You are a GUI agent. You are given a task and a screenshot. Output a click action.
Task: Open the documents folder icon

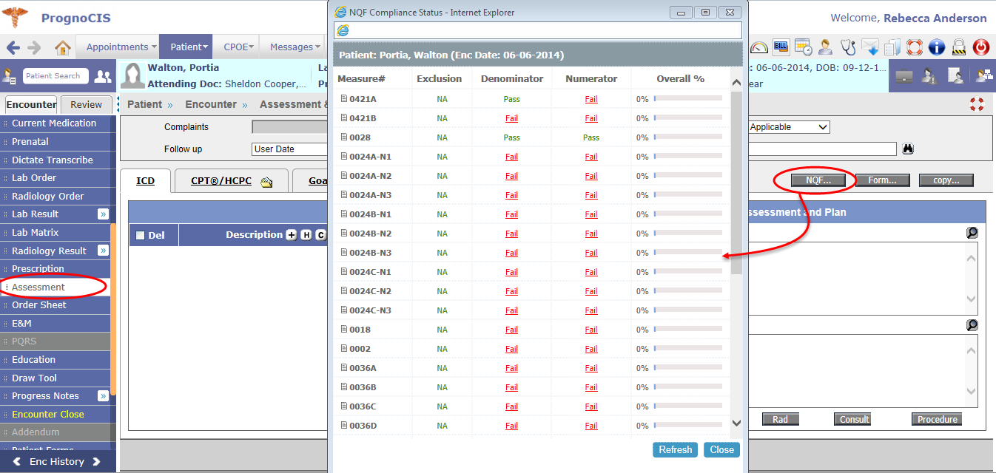(x=892, y=47)
